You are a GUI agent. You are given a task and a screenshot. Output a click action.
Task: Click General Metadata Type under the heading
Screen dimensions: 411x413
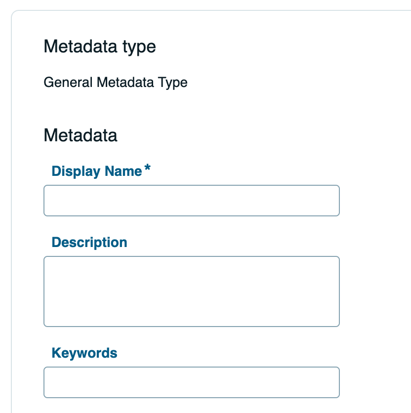click(116, 83)
